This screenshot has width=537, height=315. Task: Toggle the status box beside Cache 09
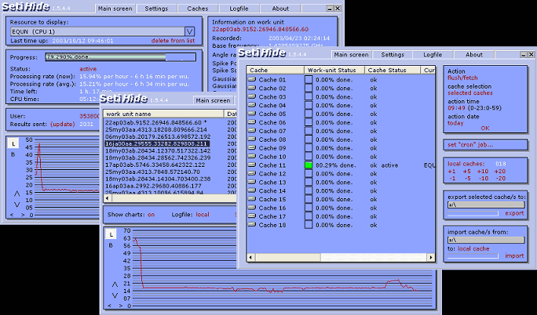[x=309, y=148]
